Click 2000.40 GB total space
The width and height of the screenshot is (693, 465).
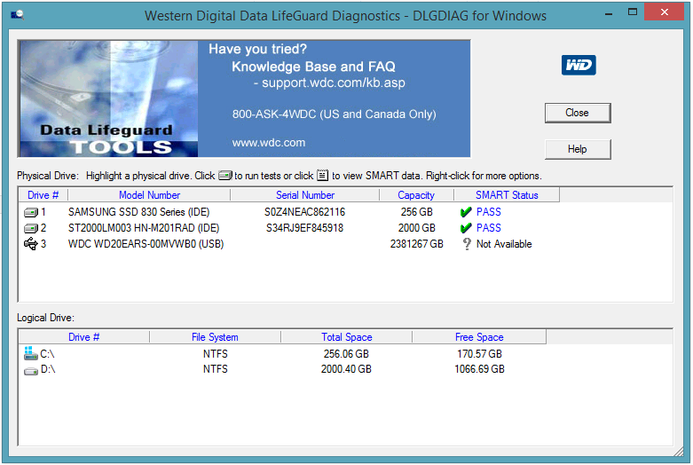click(x=346, y=369)
